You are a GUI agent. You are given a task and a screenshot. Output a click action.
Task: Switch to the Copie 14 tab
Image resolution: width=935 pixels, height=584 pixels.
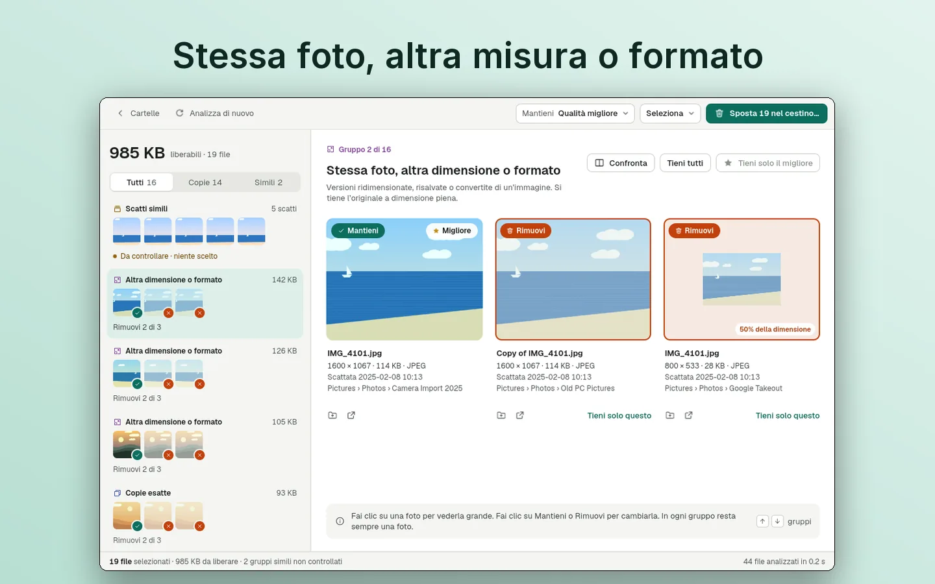[x=205, y=182]
